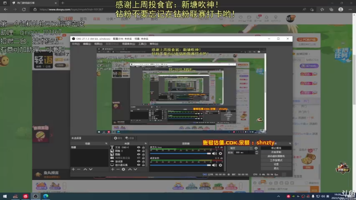Toggle visibility of Image source
The image size is (356, 200).
coord(138,154)
